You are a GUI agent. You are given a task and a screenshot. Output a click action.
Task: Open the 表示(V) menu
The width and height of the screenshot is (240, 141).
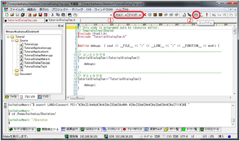point(44,9)
